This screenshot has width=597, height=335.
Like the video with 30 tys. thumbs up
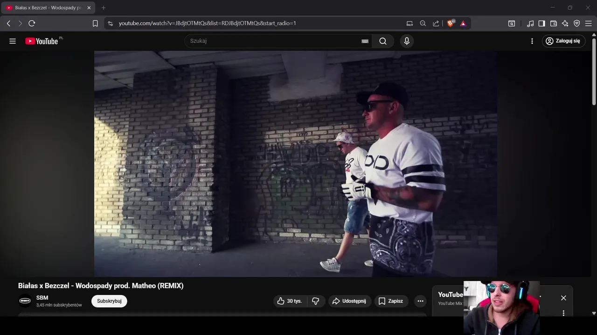click(x=290, y=301)
